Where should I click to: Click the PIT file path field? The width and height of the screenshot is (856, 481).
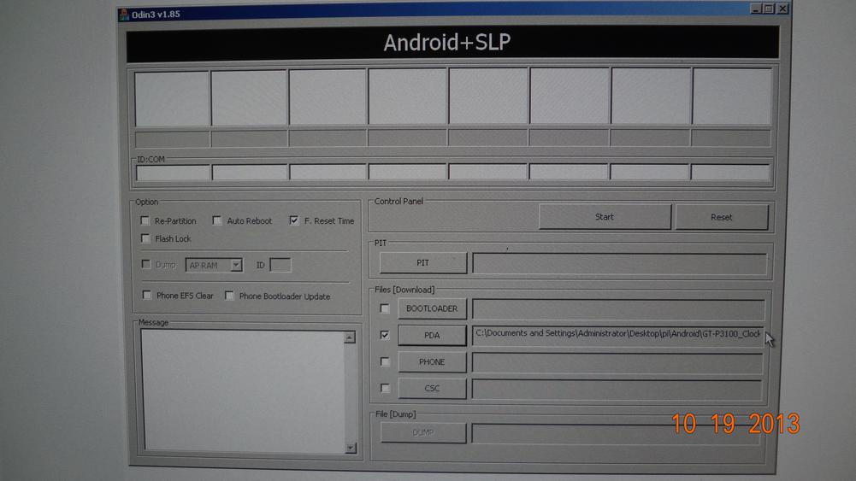coord(620,264)
